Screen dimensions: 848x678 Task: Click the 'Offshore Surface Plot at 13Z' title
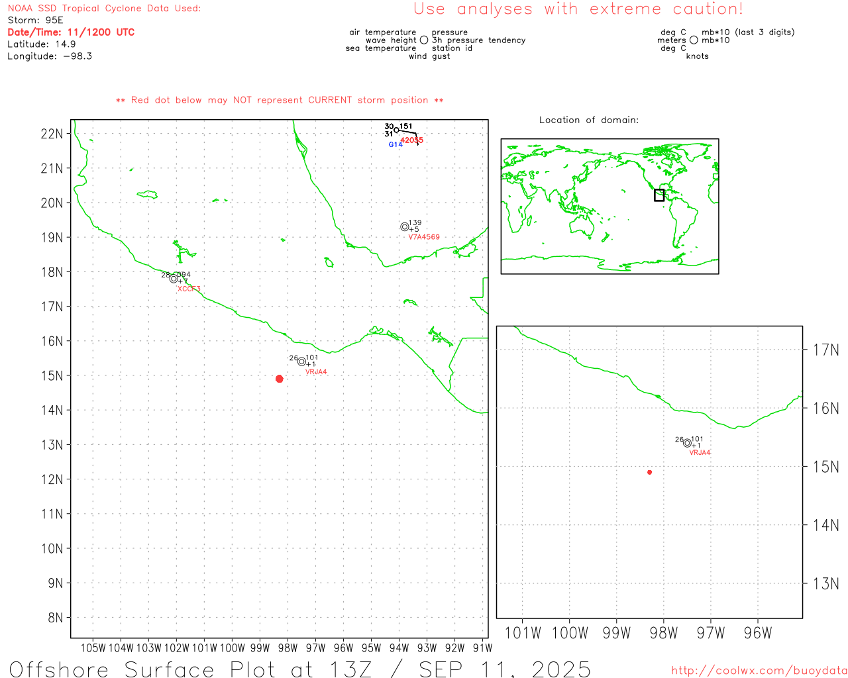pos(191,669)
